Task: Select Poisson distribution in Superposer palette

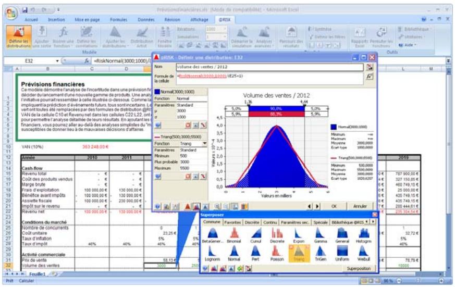Action: (x=277, y=253)
